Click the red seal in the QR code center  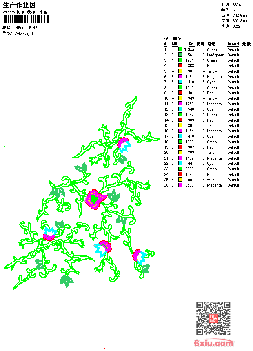click(213, 319)
